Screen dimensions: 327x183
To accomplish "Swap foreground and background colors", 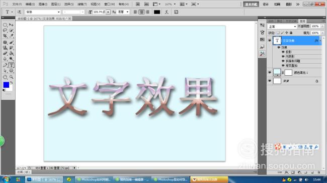I will 12,83.
